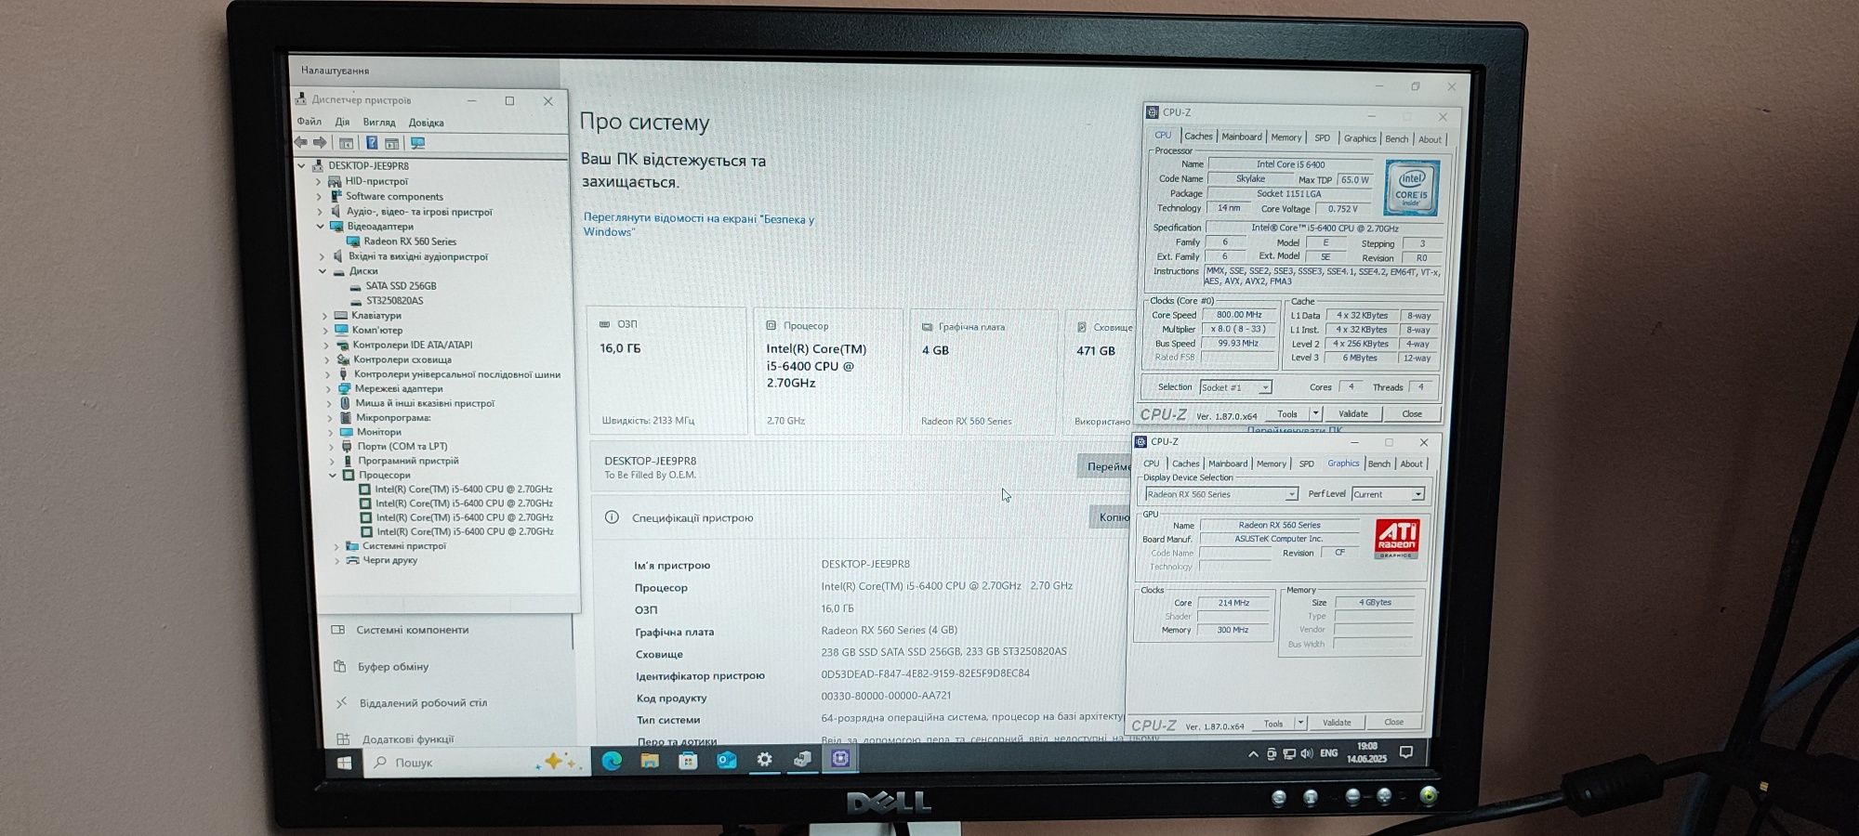Click the Копіювати specifications button
This screenshot has width=1859, height=836.
1112,517
